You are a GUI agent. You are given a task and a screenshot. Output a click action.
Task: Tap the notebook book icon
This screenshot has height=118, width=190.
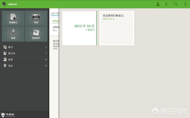click(5, 53)
